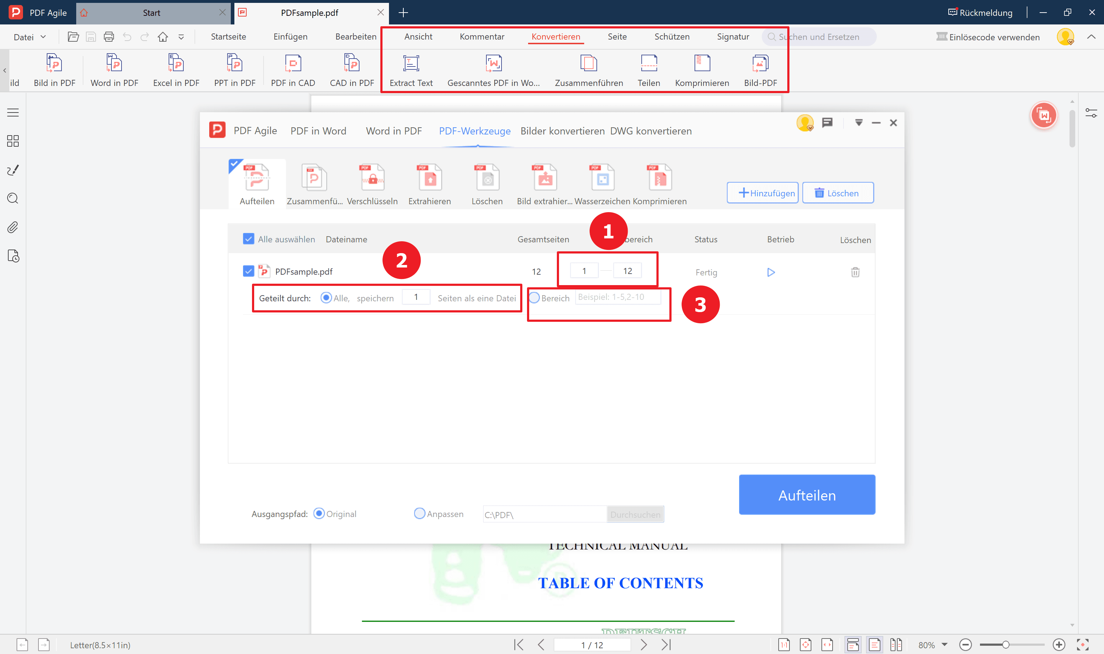Select PPT in PDF tool
The image size is (1104, 654).
click(234, 70)
